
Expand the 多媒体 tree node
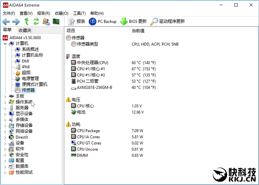coord(5,120)
